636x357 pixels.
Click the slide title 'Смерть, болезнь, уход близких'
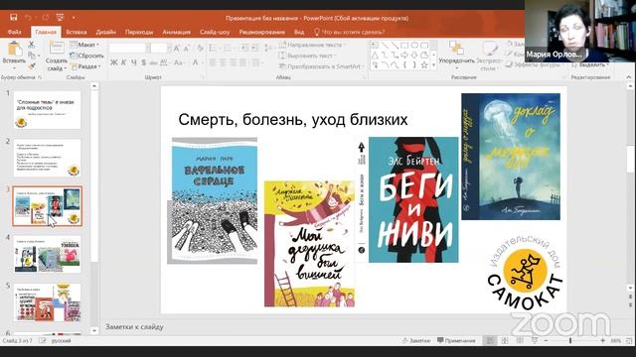293,119
